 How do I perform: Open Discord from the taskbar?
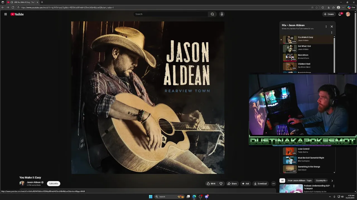(207, 197)
